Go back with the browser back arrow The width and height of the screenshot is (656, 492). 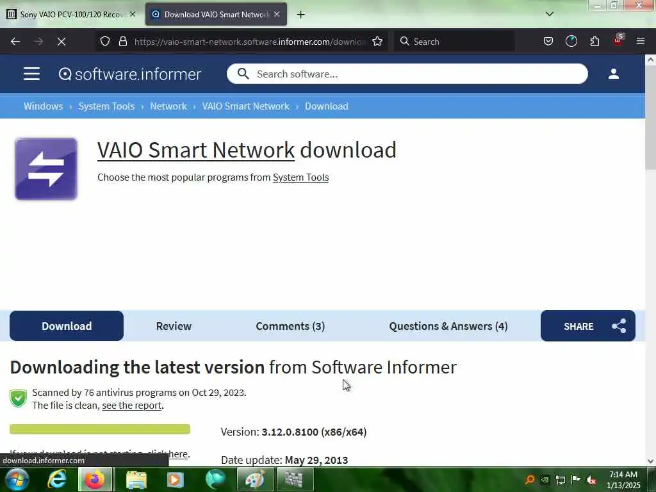point(15,42)
